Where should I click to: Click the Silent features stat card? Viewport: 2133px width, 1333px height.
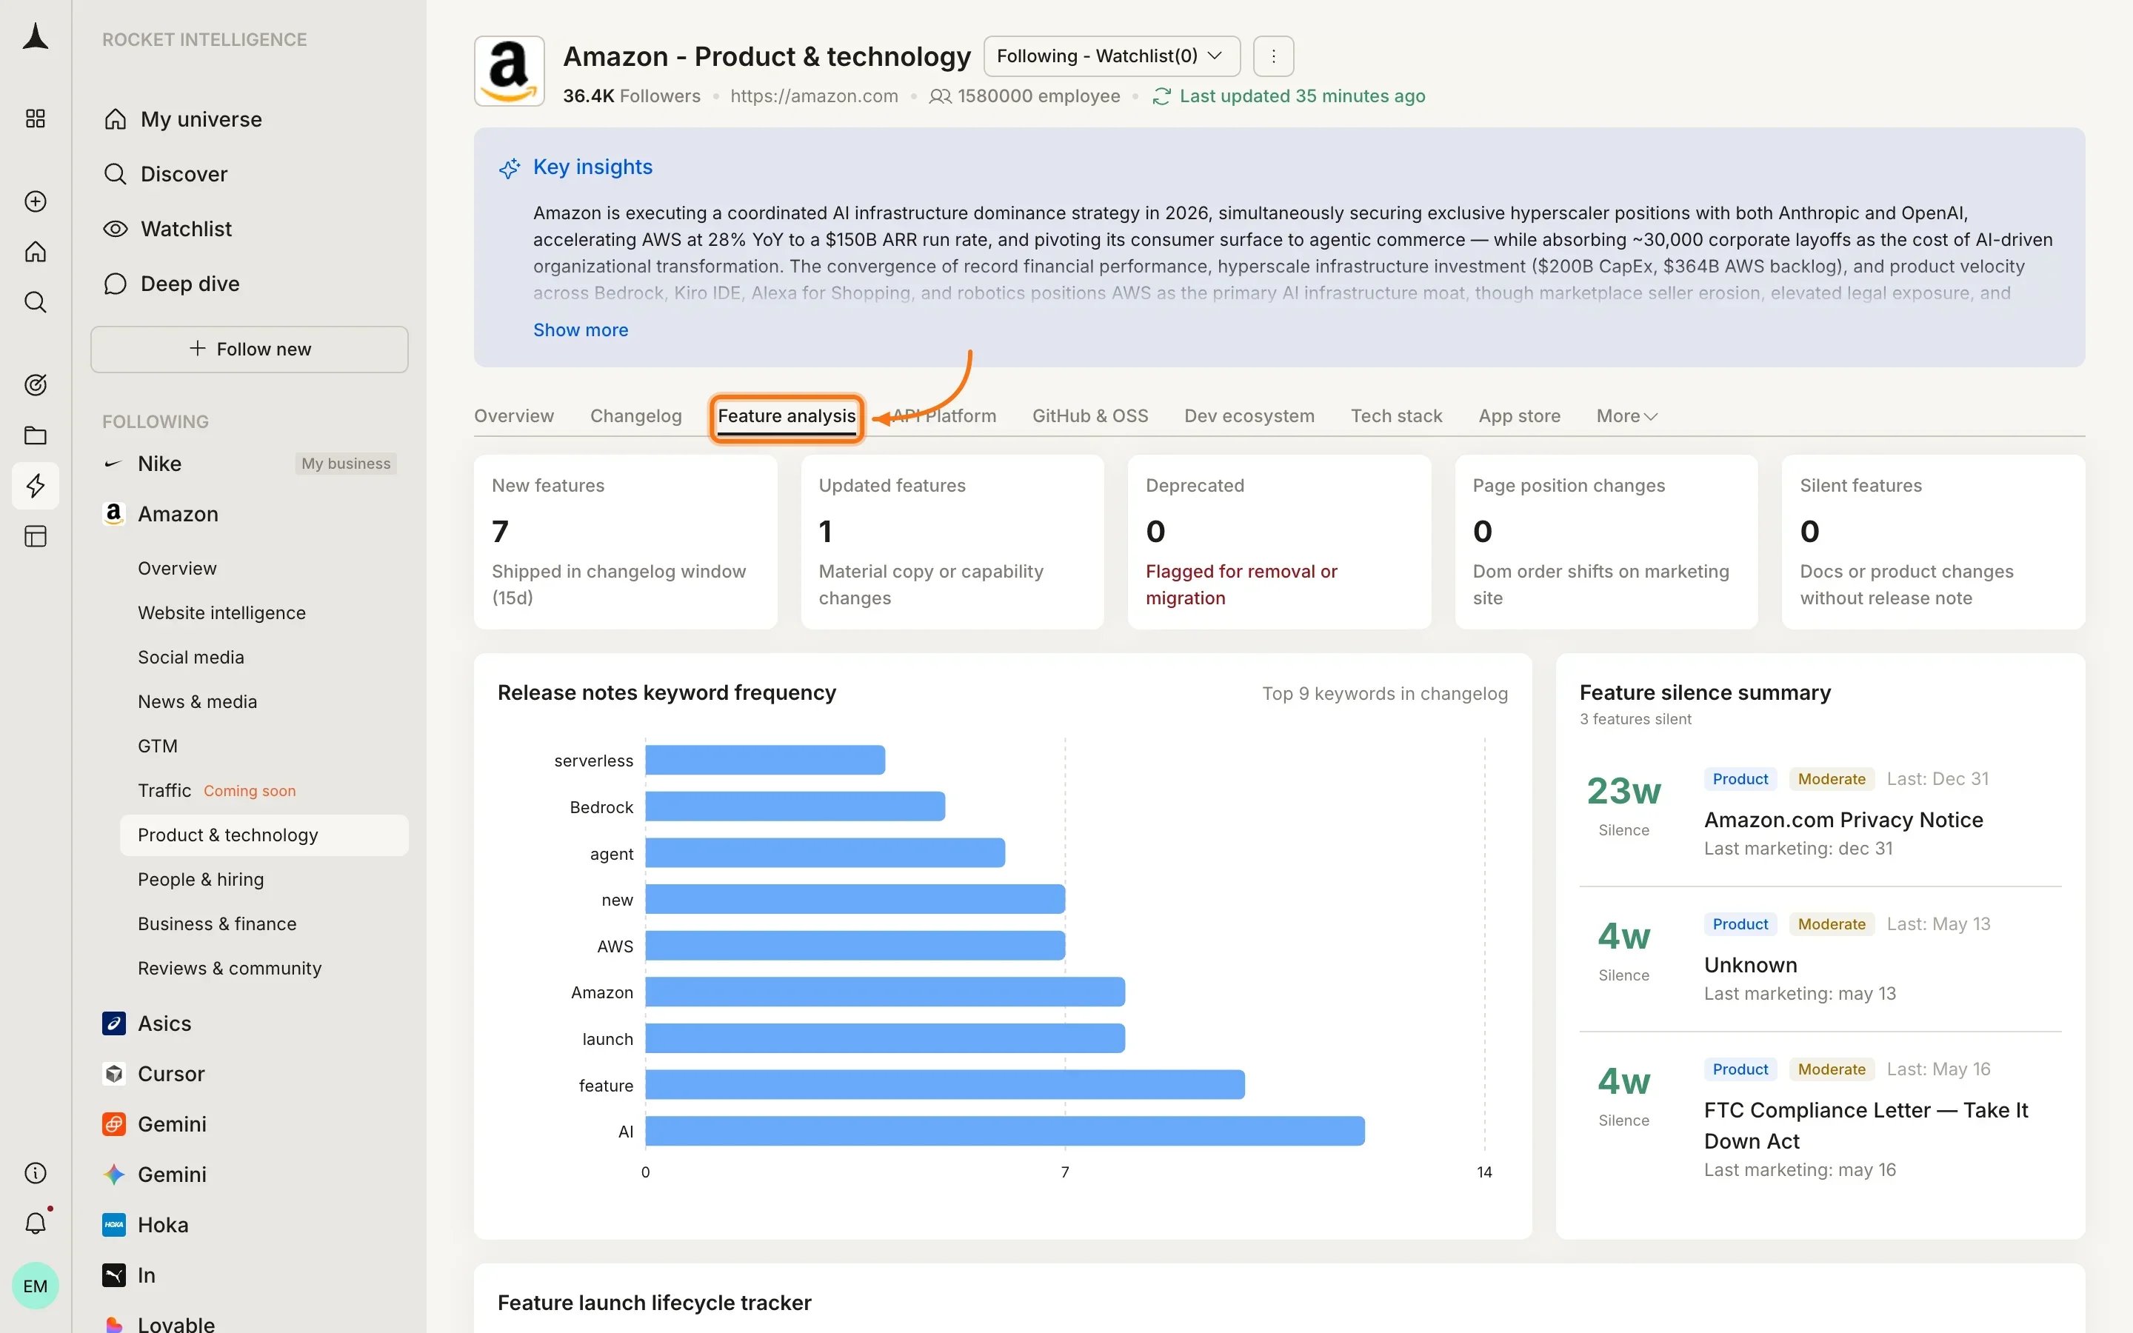point(1933,541)
